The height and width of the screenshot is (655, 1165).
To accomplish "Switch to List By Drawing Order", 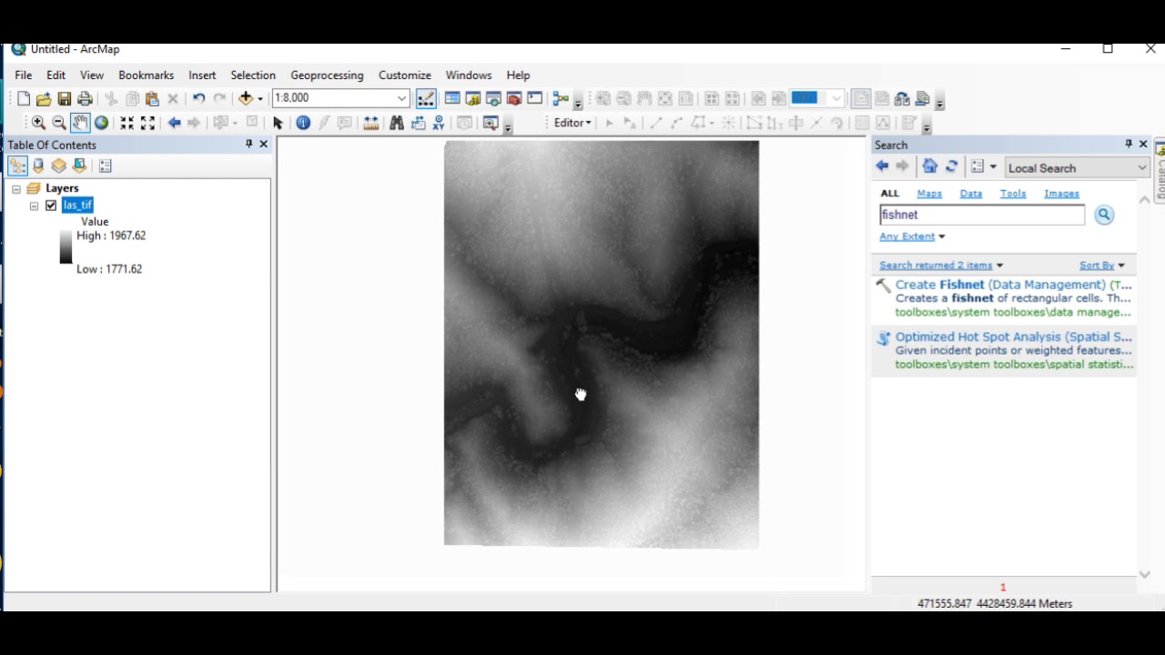I will 17,166.
